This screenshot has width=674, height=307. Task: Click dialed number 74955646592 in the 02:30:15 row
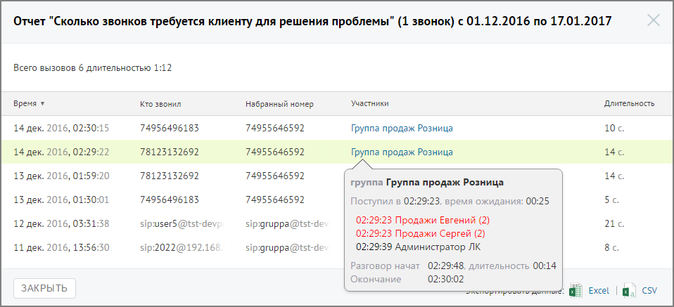click(x=275, y=128)
